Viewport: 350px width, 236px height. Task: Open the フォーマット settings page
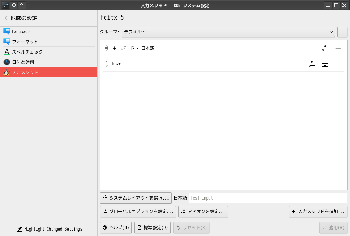pyautogui.click(x=49, y=42)
